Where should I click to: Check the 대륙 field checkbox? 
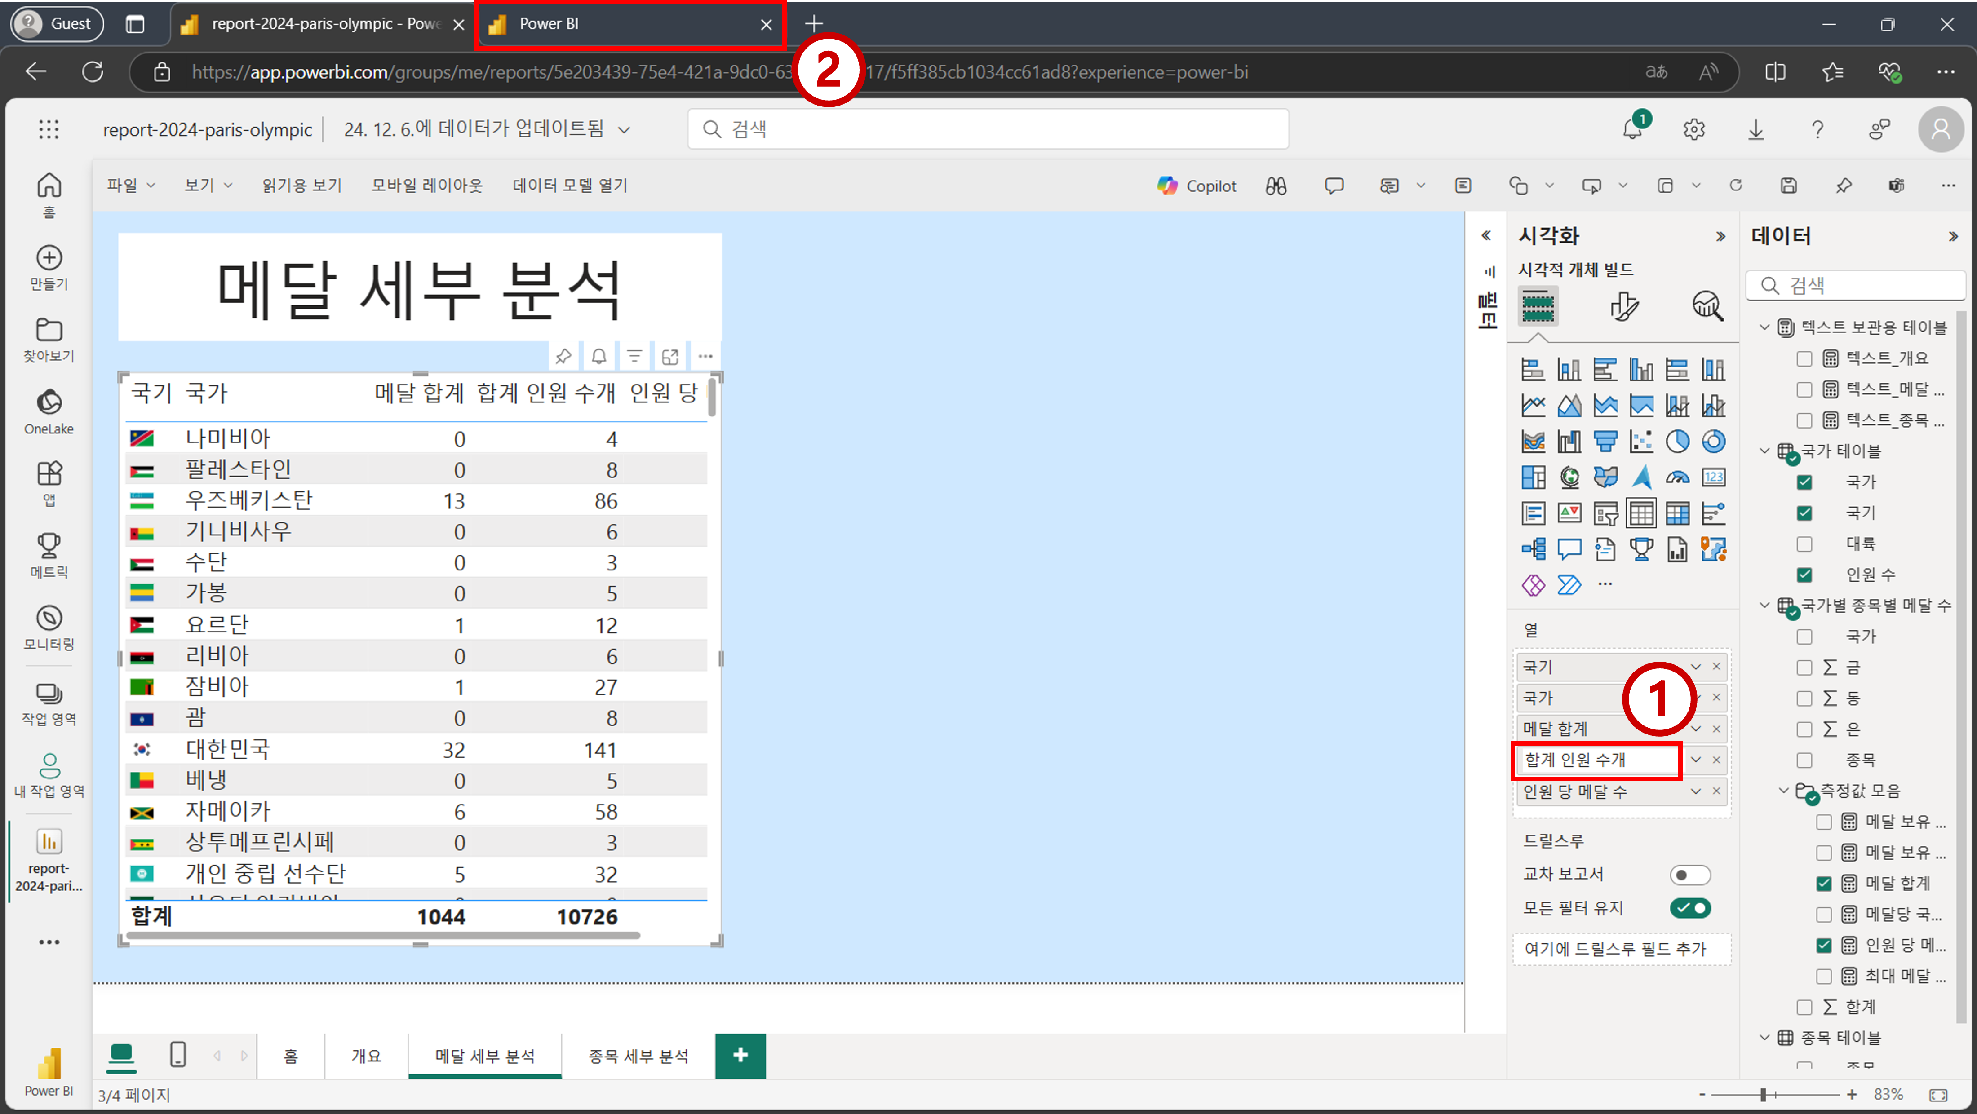tap(1804, 544)
